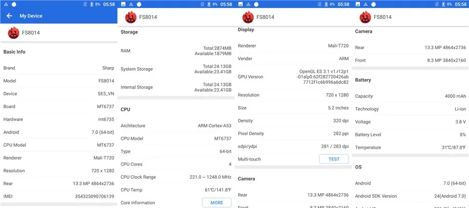Select the Rear camera row under Basic Info
The width and height of the screenshot is (469, 208).
coord(58,183)
